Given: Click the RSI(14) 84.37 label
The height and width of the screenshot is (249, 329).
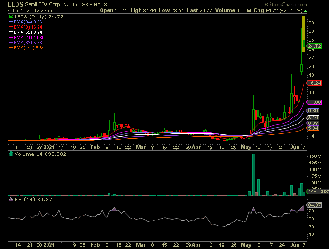Looking at the screenshot, I should 33,199.
